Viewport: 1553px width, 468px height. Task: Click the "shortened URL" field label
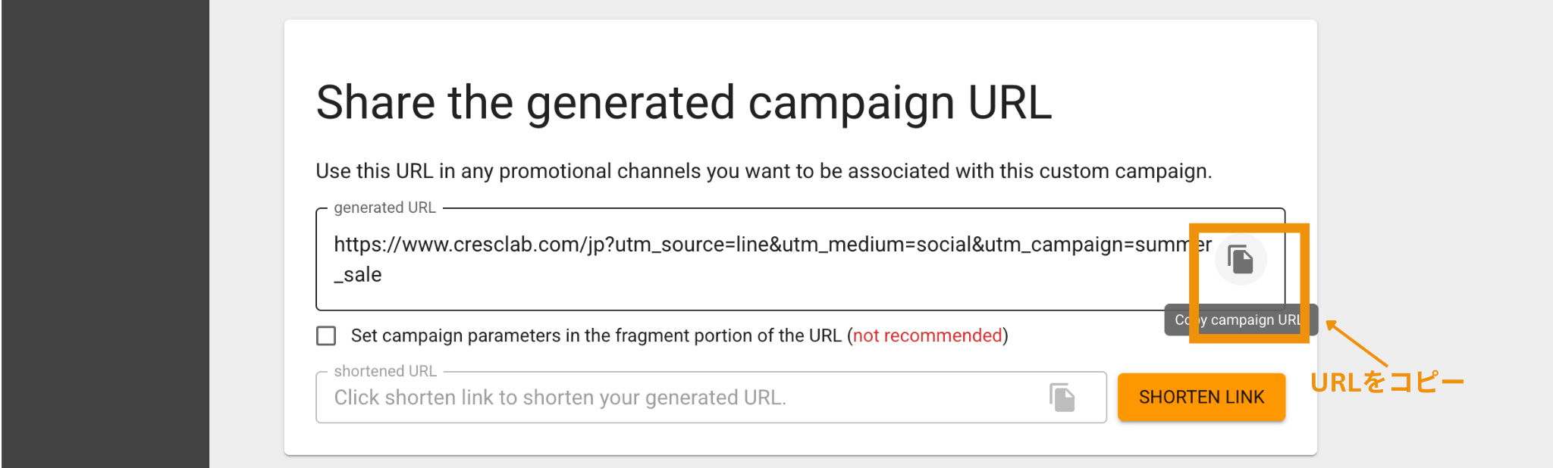coord(385,371)
